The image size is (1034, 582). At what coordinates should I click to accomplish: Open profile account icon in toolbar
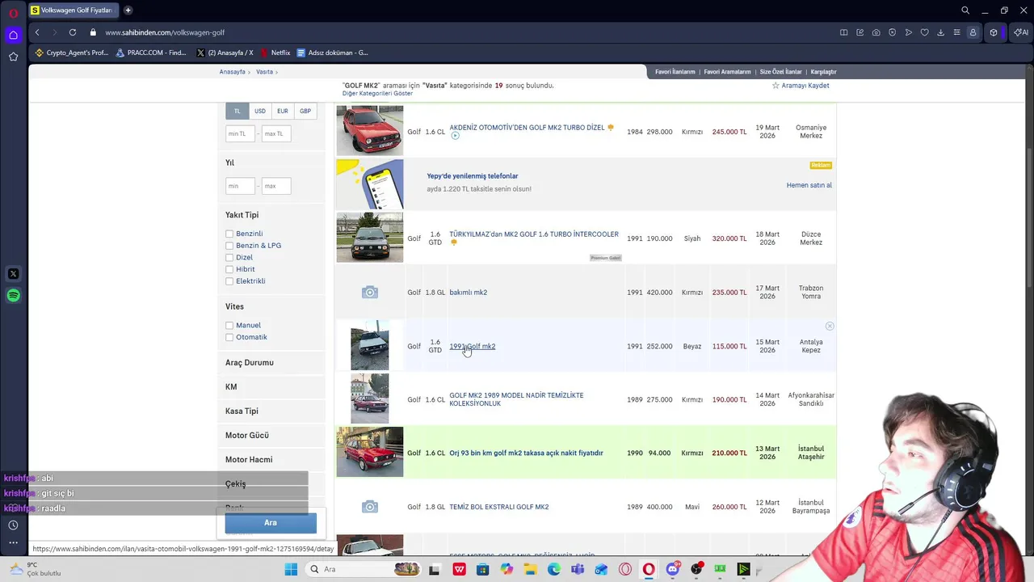pyautogui.click(x=973, y=32)
